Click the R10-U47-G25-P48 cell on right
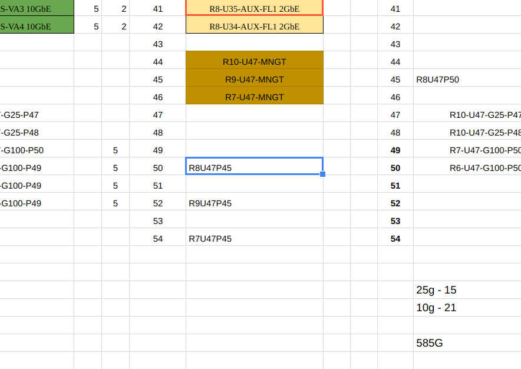521x369 pixels. 467,131
